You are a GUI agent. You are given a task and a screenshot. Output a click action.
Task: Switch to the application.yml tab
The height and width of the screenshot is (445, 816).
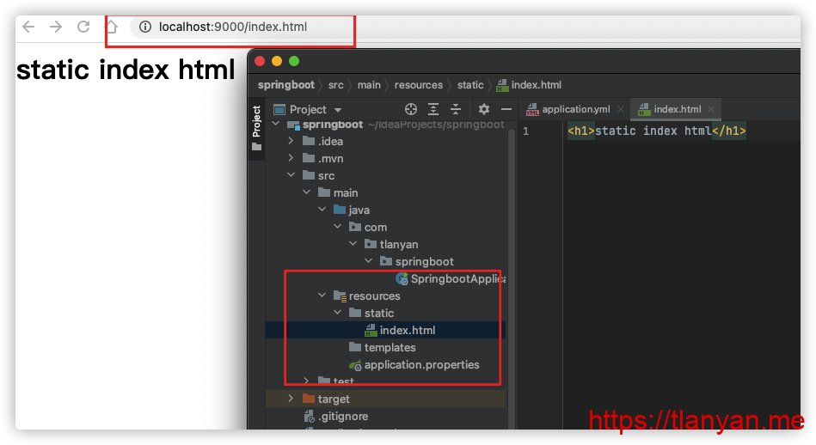point(575,109)
